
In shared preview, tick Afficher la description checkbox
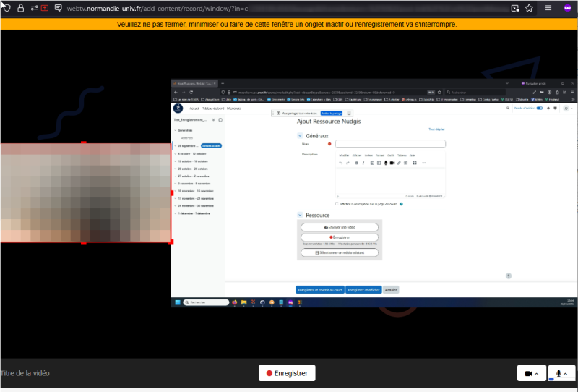pyautogui.click(x=337, y=204)
